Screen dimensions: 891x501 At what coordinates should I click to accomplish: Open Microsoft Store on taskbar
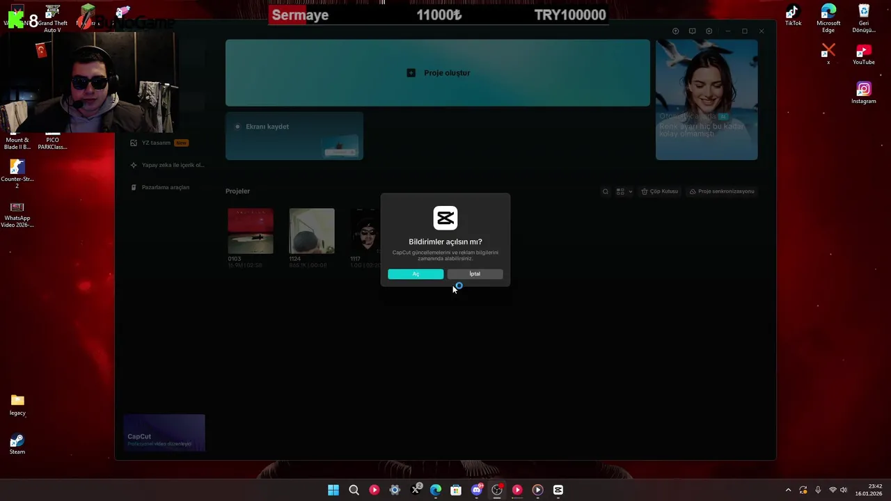456,490
